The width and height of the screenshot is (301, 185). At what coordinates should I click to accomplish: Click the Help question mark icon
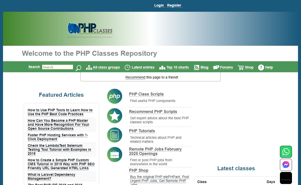(x=261, y=67)
